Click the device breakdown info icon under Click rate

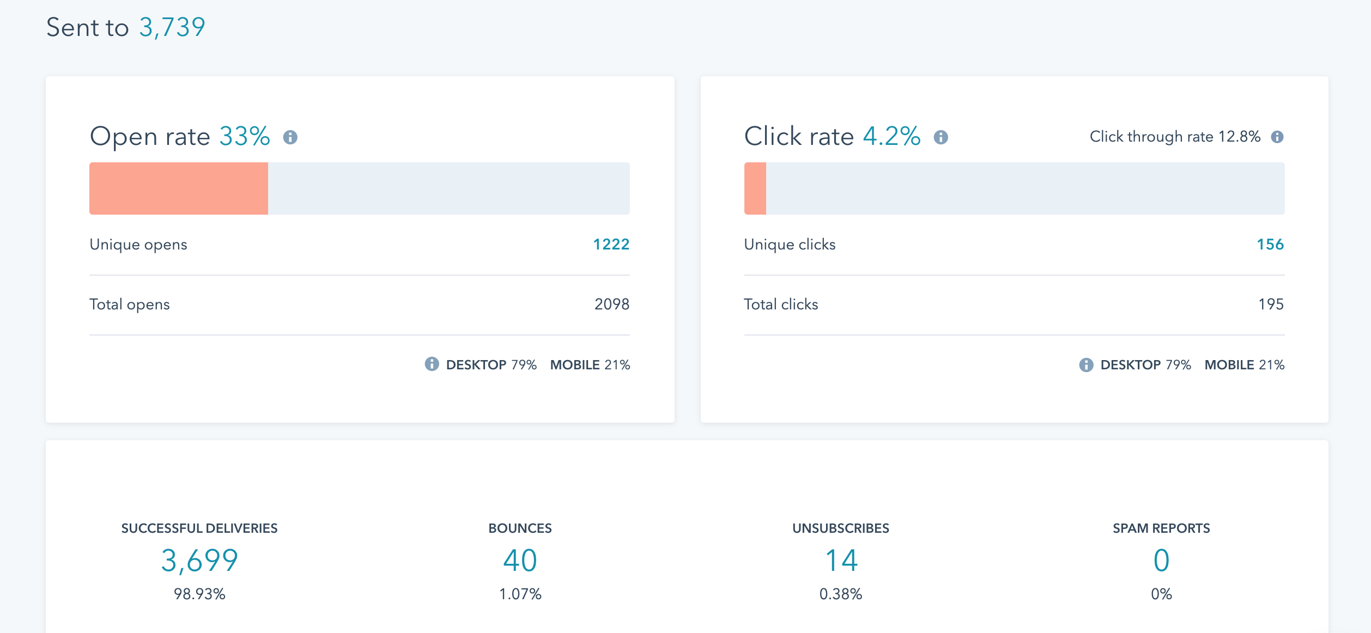pyautogui.click(x=1087, y=365)
